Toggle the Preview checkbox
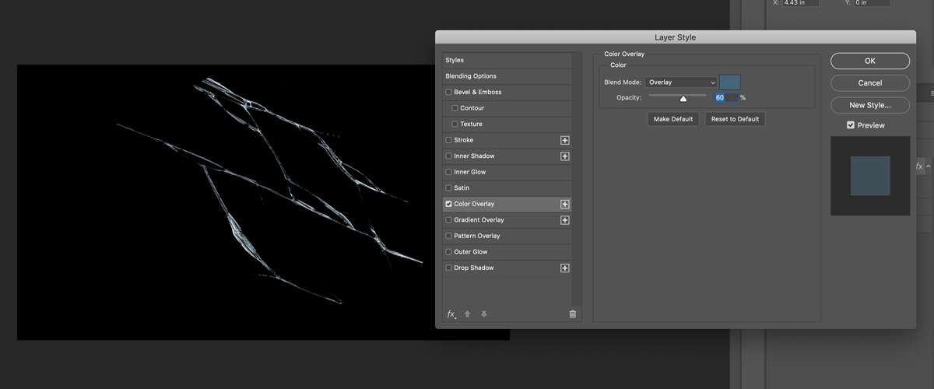 [x=851, y=125]
